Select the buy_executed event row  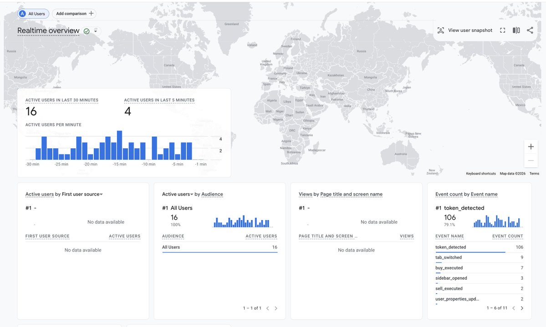(479, 268)
